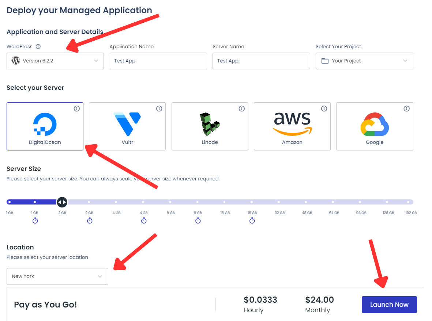
Task: Open the info icon on Linode card
Action: 242,109
